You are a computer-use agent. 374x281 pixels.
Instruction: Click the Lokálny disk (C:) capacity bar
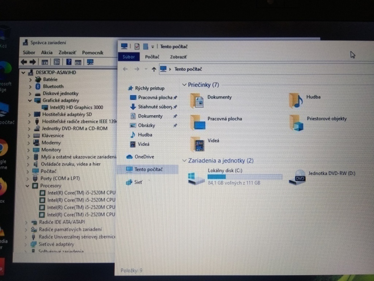pyautogui.click(x=245, y=176)
